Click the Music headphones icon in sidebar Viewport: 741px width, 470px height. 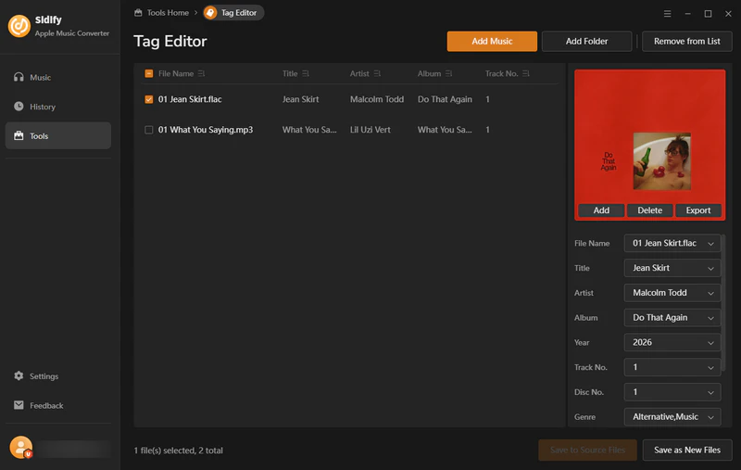(19, 77)
